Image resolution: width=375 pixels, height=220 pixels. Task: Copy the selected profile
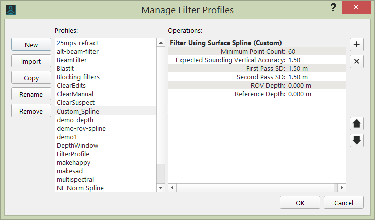31,78
